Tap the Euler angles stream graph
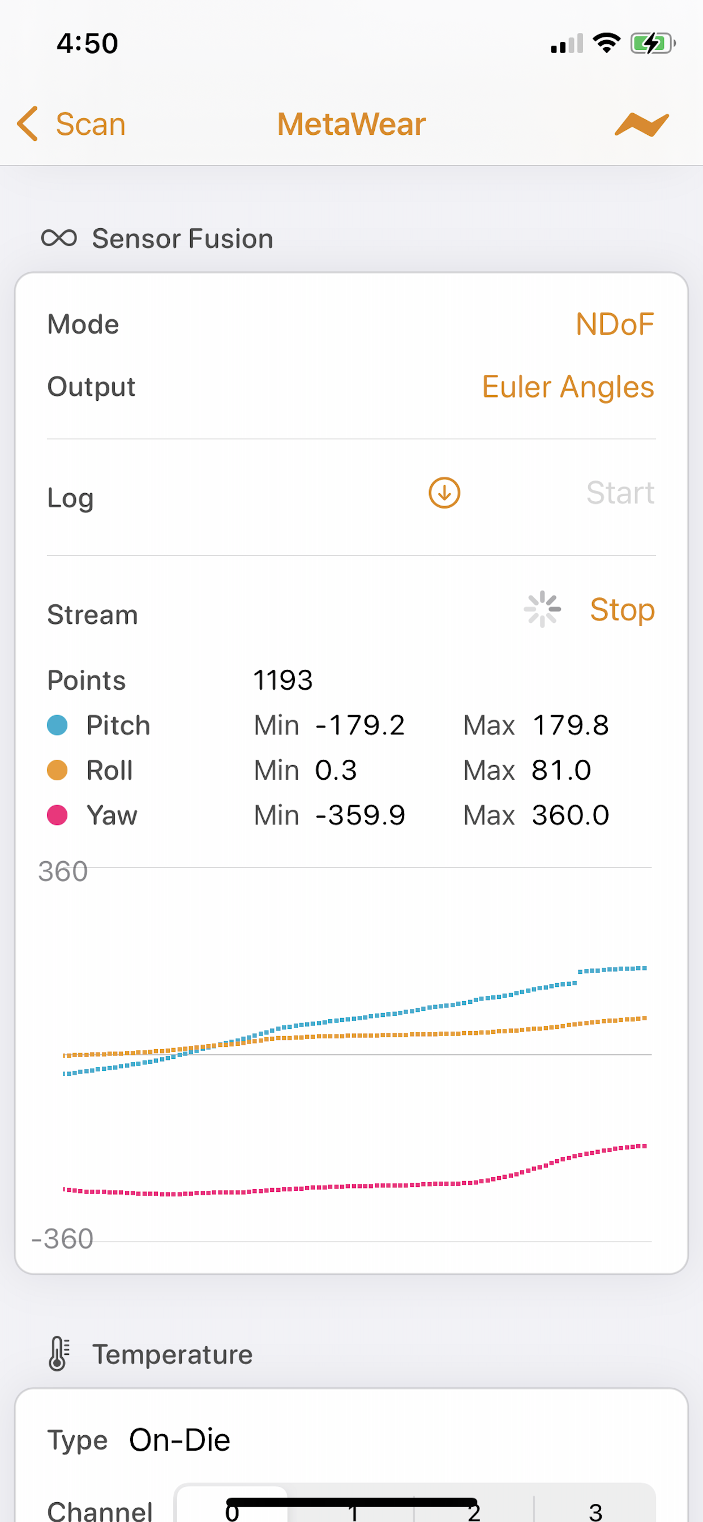703x1522 pixels. pyautogui.click(x=351, y=1055)
